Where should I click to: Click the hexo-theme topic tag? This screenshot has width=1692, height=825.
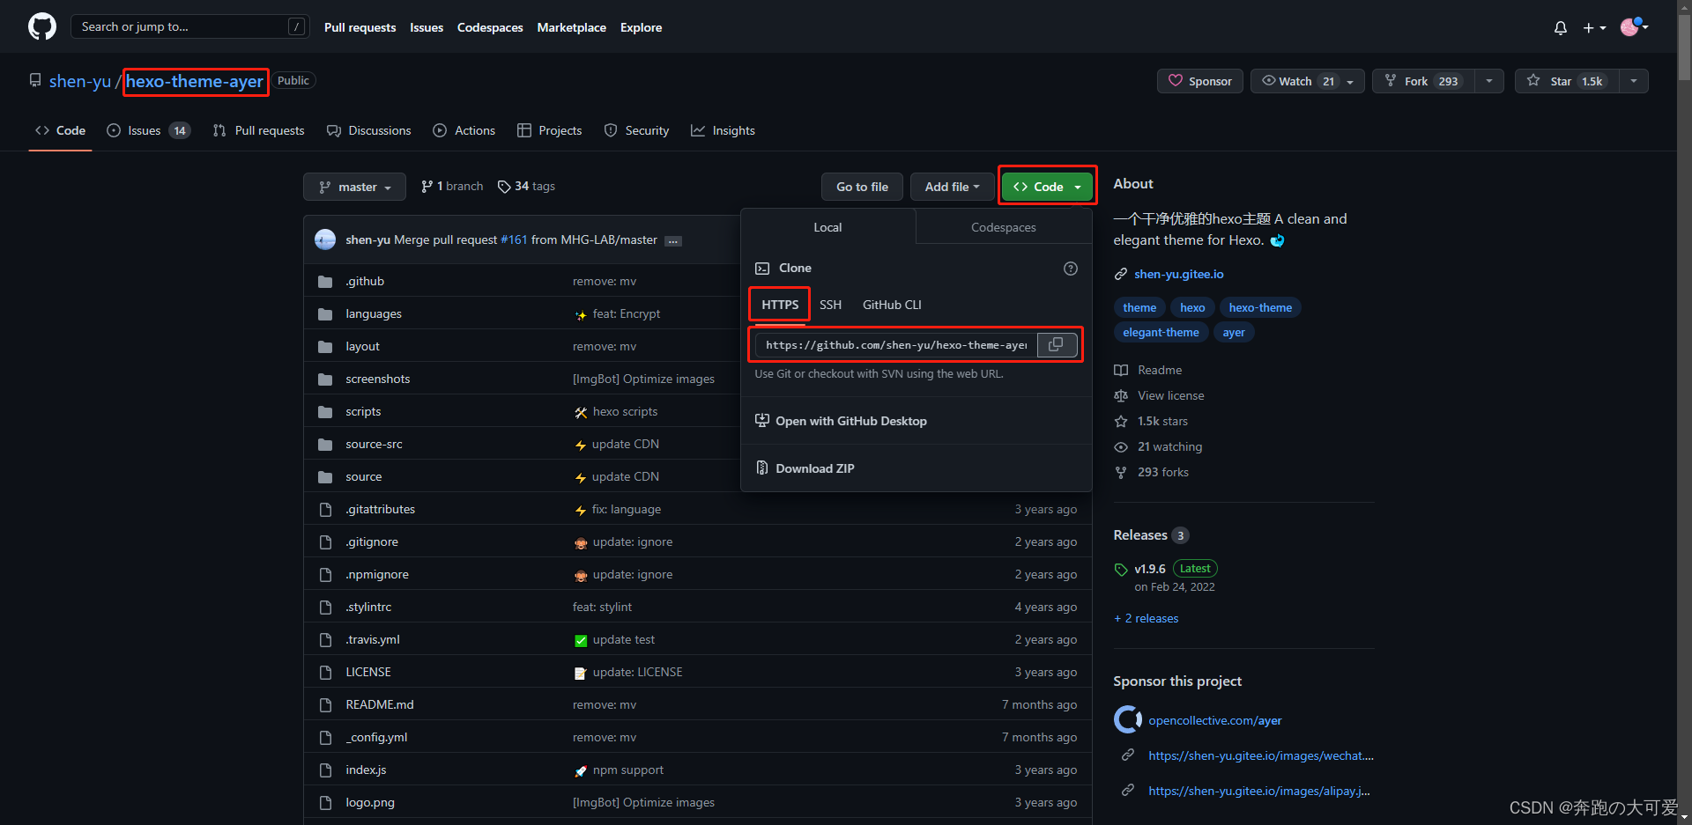pyautogui.click(x=1260, y=307)
